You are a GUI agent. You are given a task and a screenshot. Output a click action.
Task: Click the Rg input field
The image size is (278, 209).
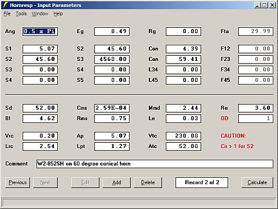[x=184, y=31]
